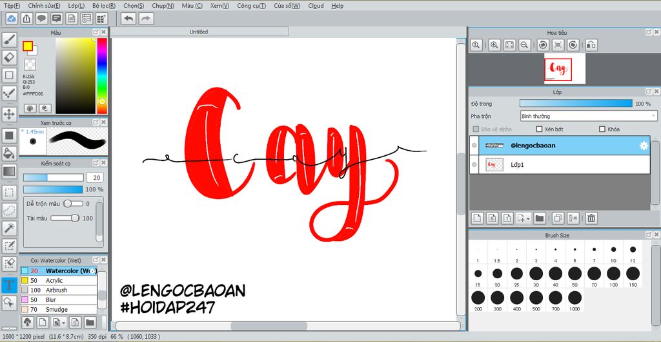The width and height of the screenshot is (661, 342).
Task: Open the Chỉnh sửa(E) menu
Action: point(44,5)
